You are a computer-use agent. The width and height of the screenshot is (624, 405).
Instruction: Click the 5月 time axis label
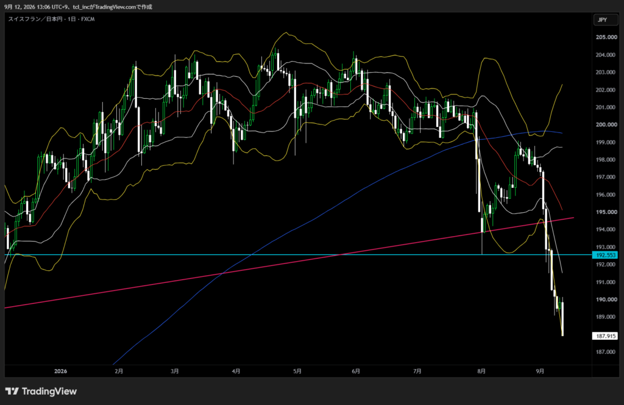point(297,371)
